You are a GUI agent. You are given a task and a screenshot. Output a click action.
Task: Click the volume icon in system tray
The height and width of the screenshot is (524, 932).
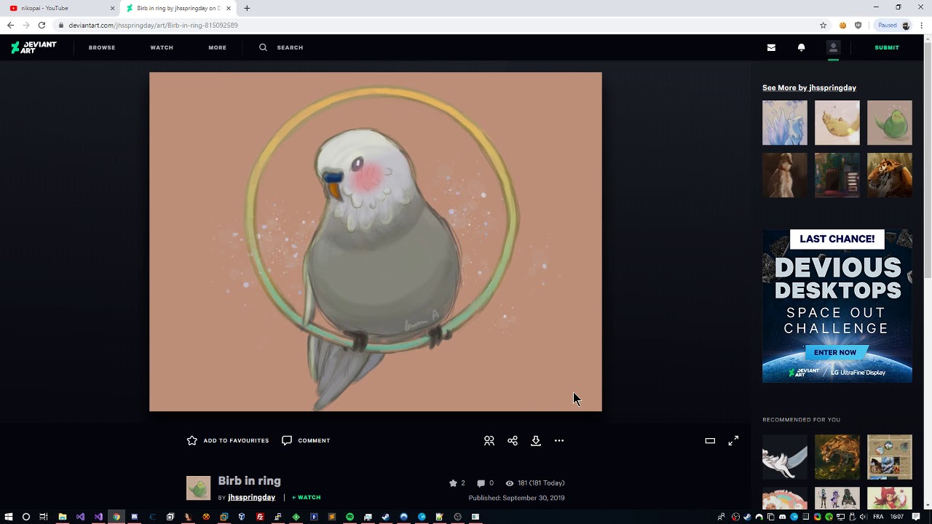(x=863, y=517)
